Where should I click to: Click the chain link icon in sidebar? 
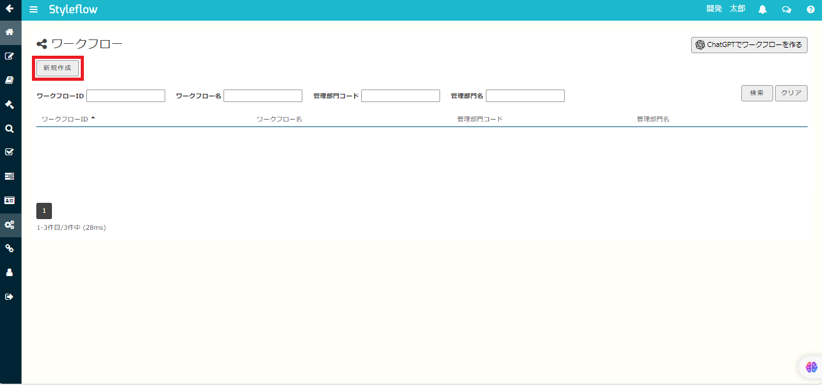tap(9, 249)
